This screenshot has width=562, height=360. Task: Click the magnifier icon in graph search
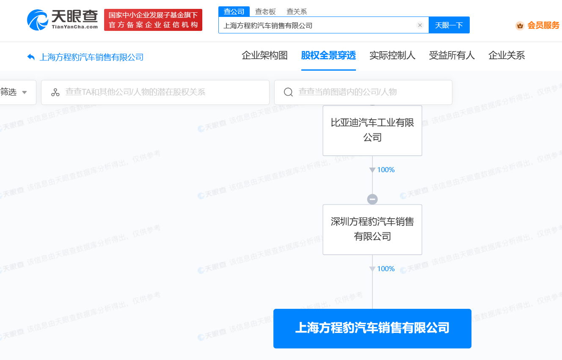coord(288,92)
